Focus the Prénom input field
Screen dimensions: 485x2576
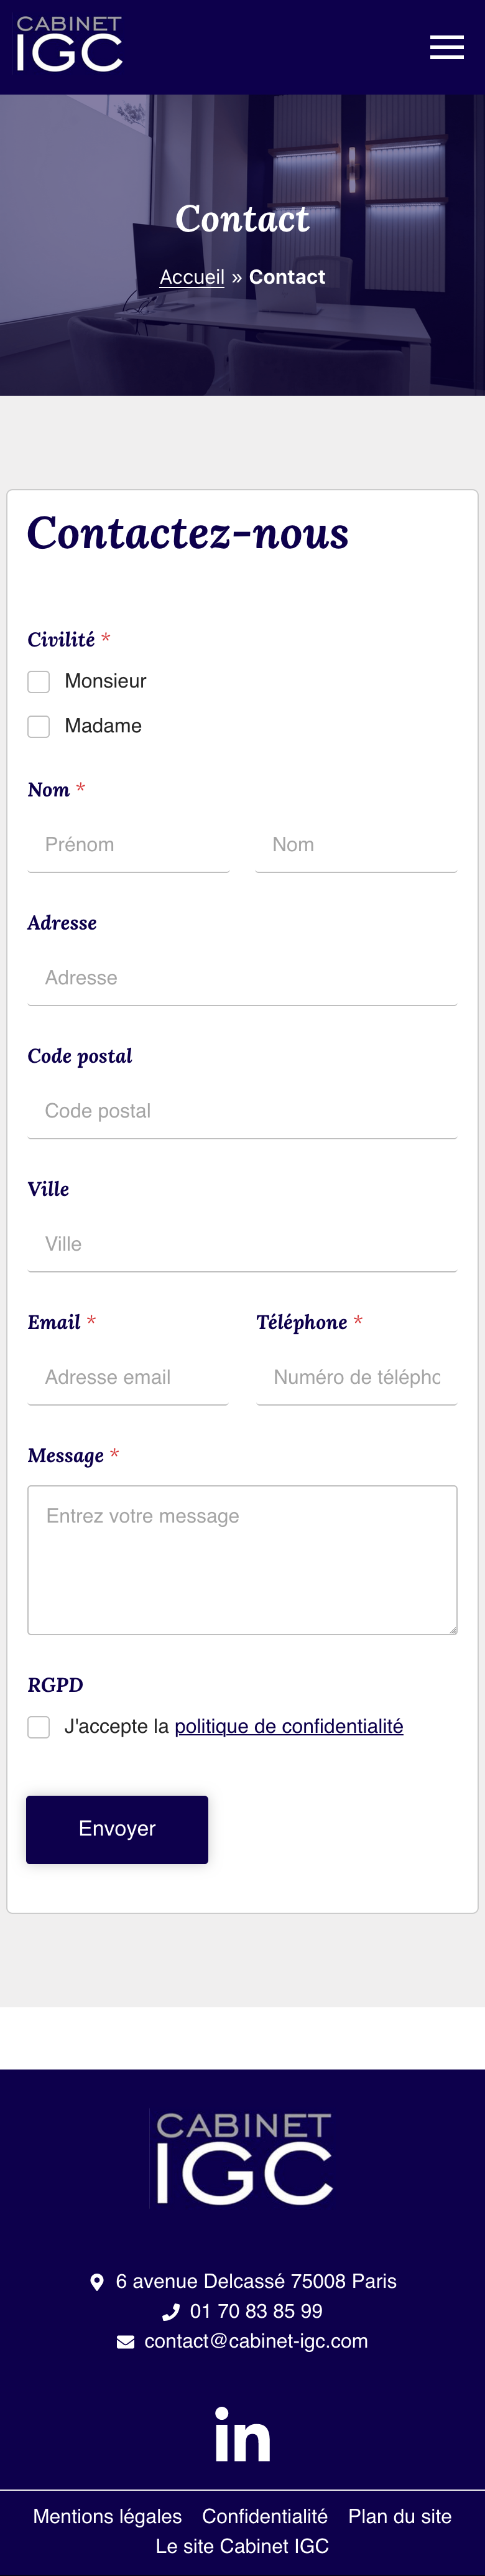129,845
